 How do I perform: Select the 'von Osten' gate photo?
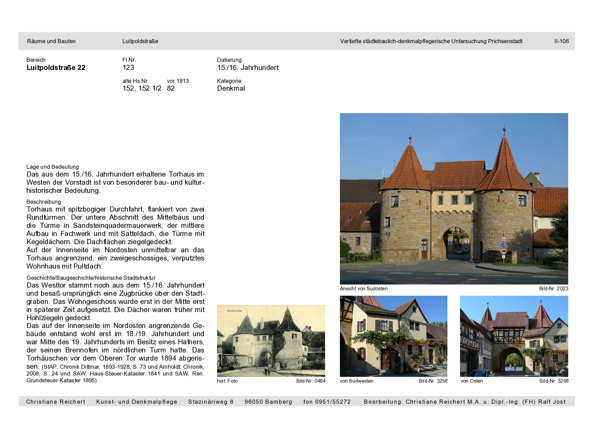click(x=514, y=336)
